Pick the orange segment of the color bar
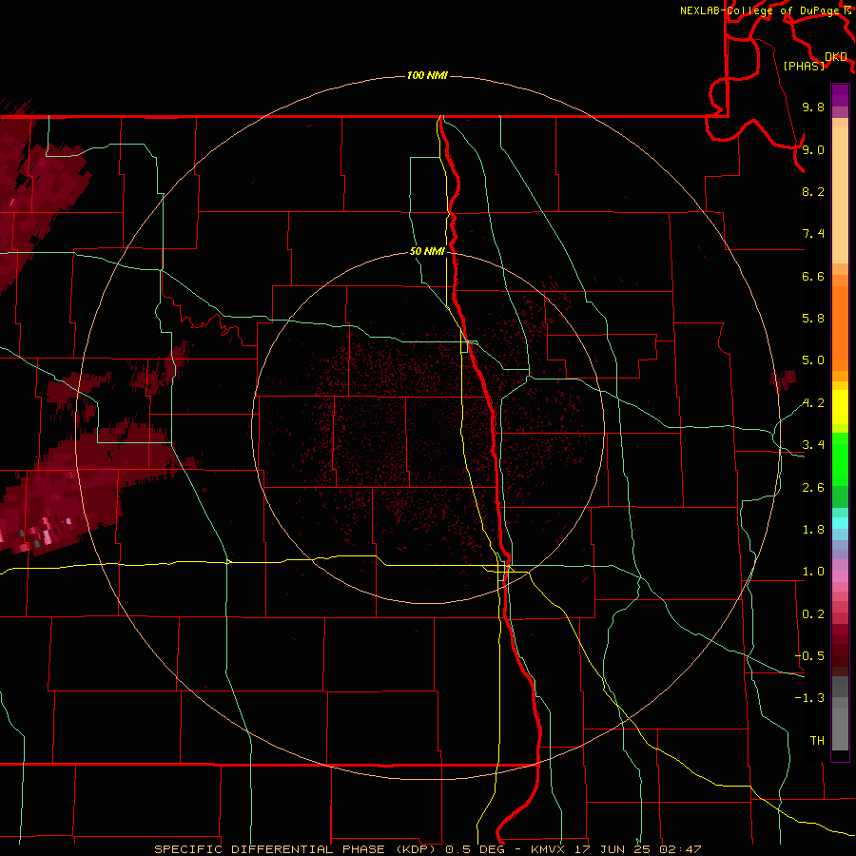The width and height of the screenshot is (856, 856). pos(840,327)
